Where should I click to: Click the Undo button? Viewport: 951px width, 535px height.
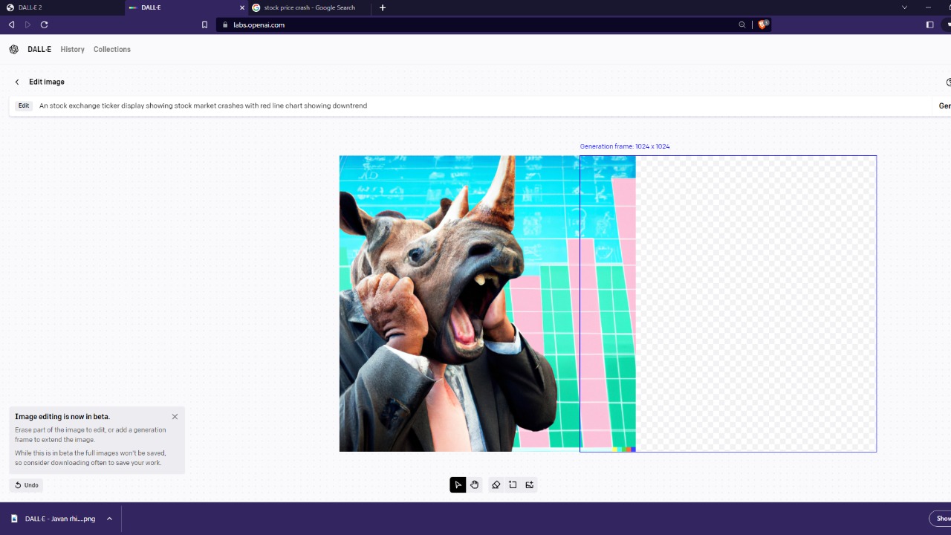tap(27, 485)
